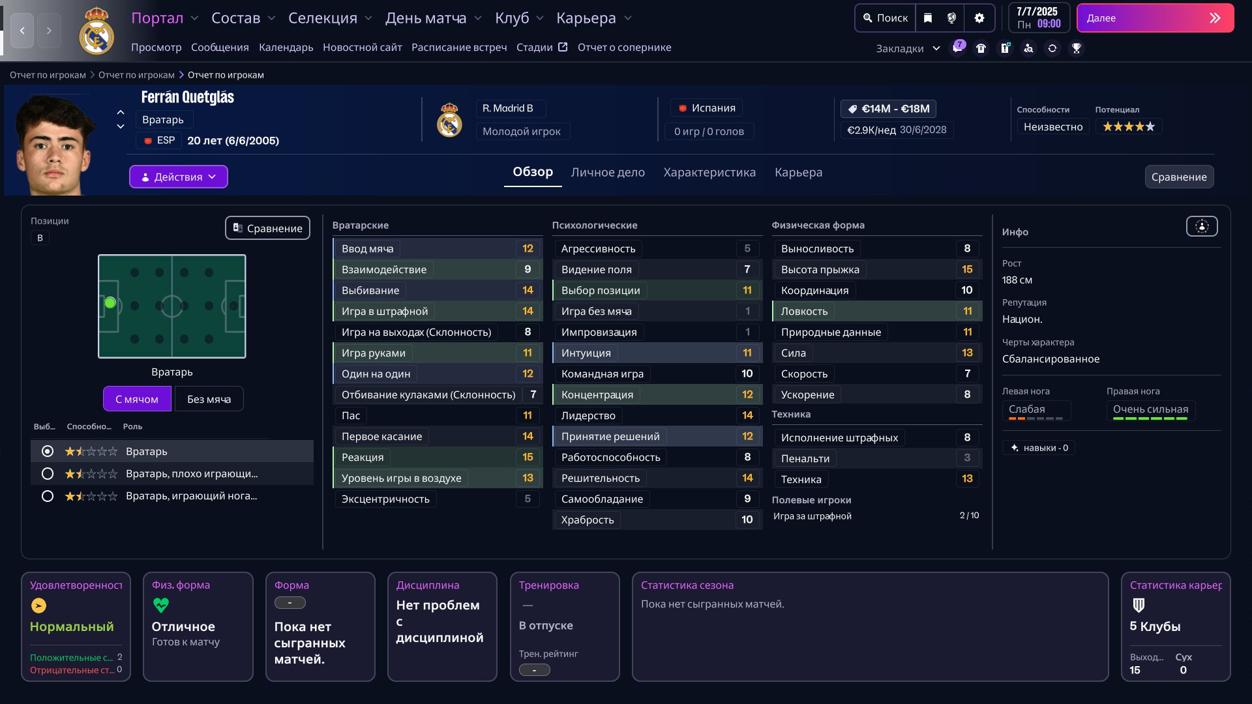Click the circular info panel icon next to Инфо
Image resolution: width=1252 pixels, height=704 pixels.
pyautogui.click(x=1202, y=226)
